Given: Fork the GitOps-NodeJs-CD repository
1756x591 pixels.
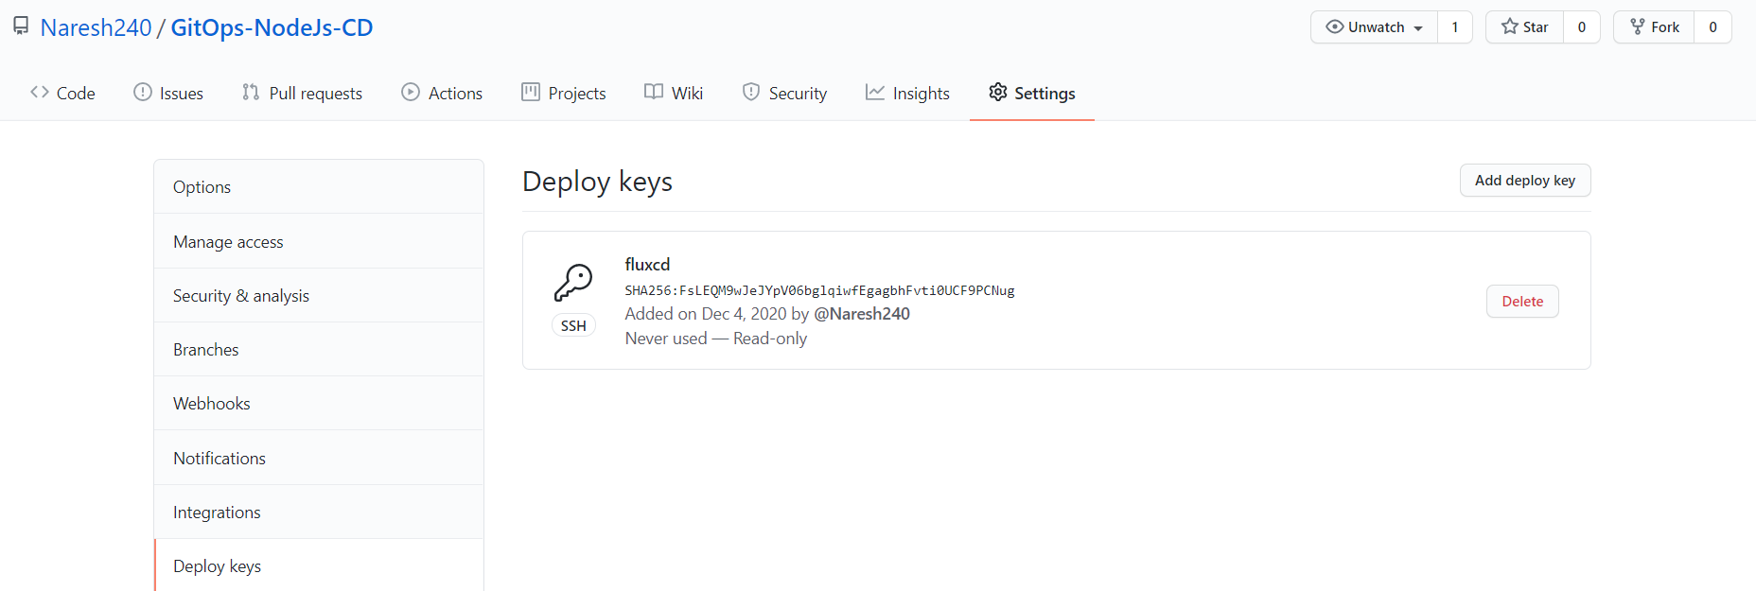Looking at the screenshot, I should pos(1654,27).
